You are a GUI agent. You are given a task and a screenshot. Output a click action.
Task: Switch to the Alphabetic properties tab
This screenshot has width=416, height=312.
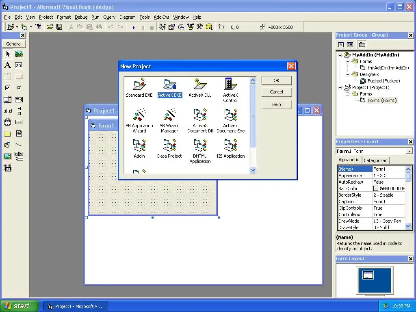point(349,160)
